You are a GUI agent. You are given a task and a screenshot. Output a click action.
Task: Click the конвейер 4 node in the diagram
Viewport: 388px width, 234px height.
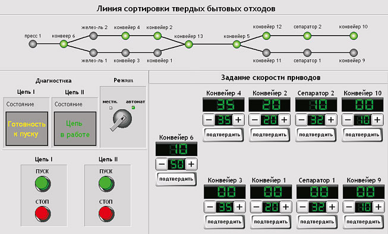[x=125, y=36]
